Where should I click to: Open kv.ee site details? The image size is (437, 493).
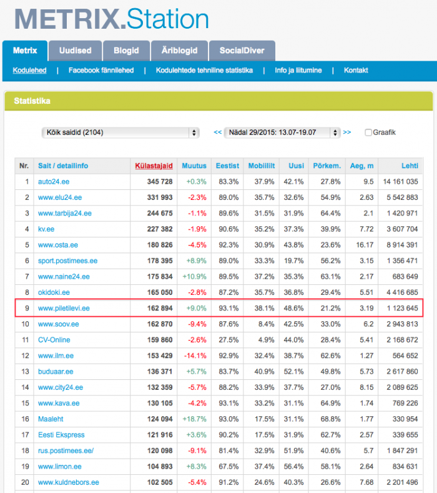tap(46, 229)
